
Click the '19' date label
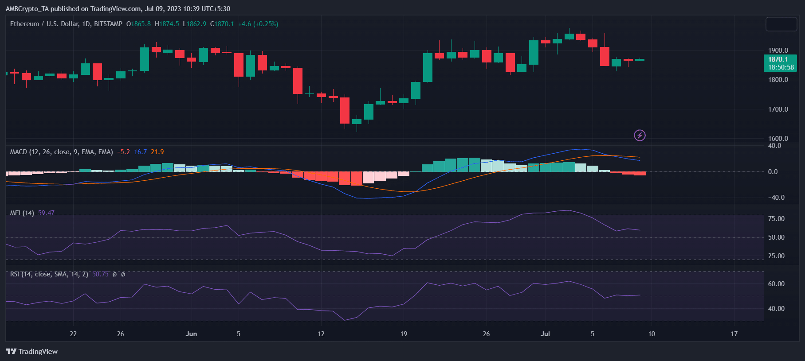pos(404,334)
